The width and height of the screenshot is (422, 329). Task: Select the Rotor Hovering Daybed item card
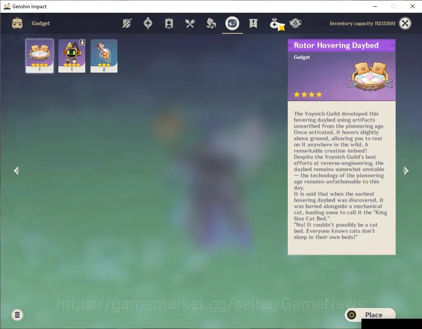pyautogui.click(x=40, y=56)
